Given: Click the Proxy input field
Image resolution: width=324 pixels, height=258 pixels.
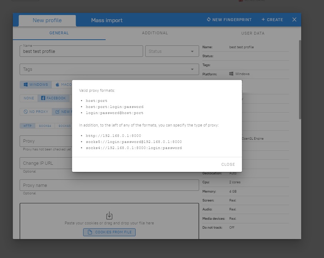Looking at the screenshot, I should (46, 141).
